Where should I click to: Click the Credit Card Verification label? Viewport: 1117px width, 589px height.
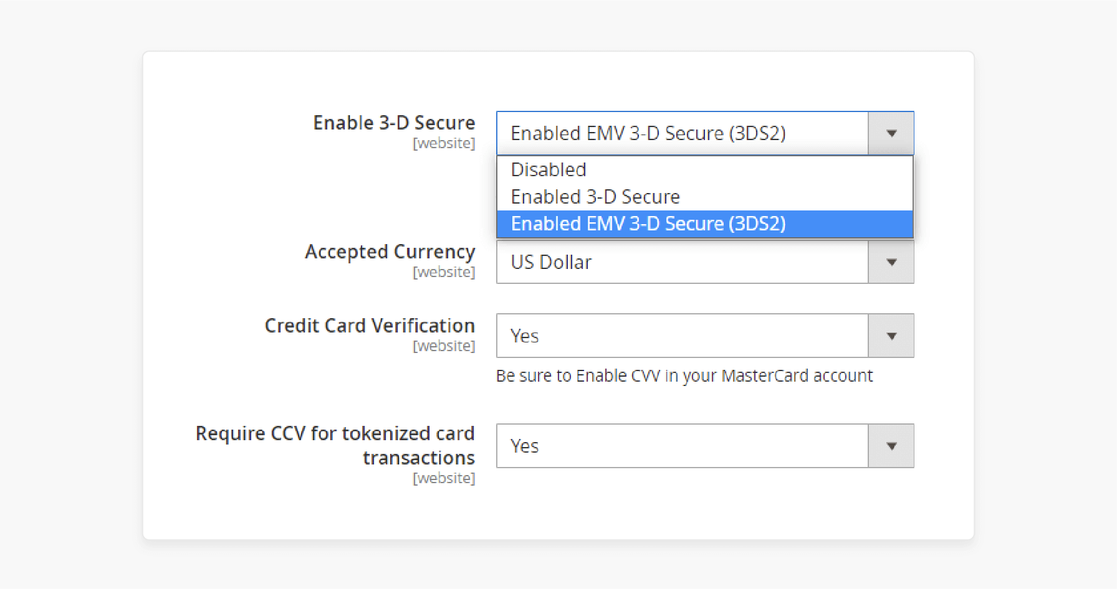(x=370, y=326)
